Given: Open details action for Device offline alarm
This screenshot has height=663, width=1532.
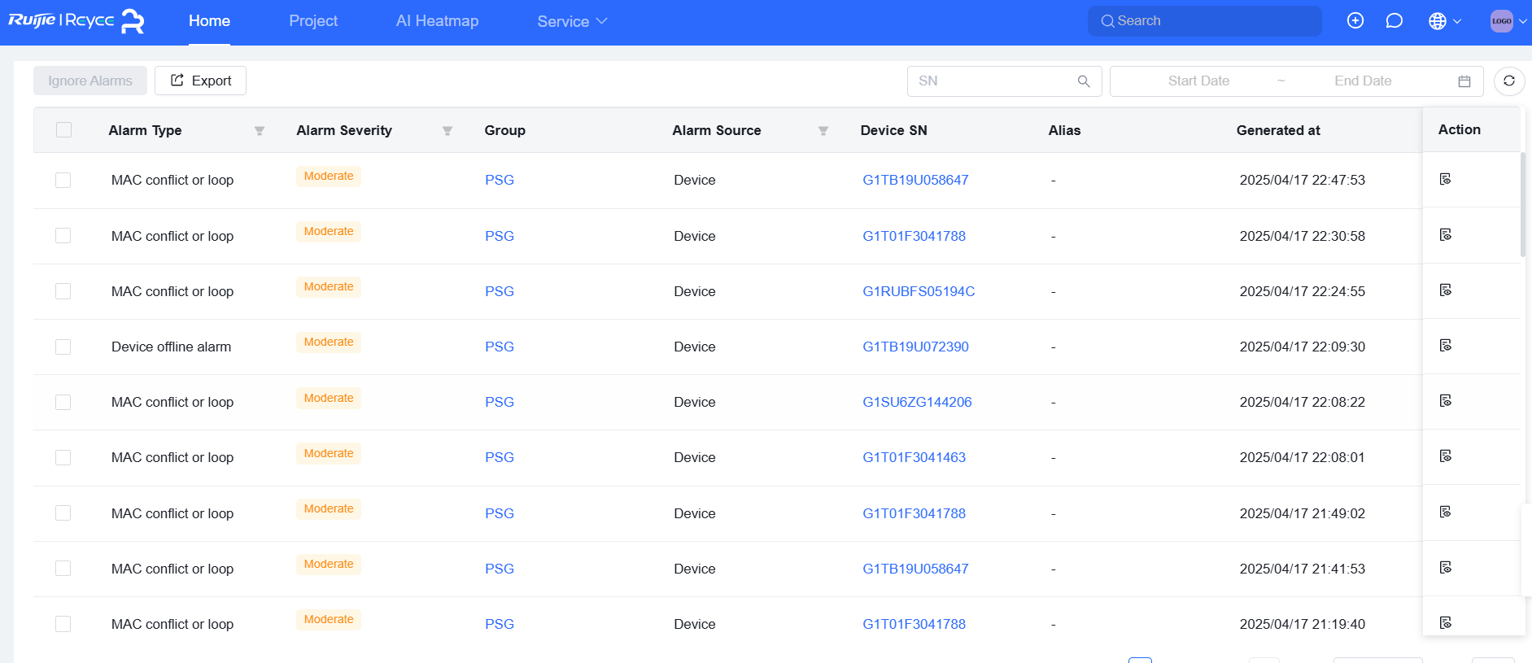Looking at the screenshot, I should click(1446, 345).
